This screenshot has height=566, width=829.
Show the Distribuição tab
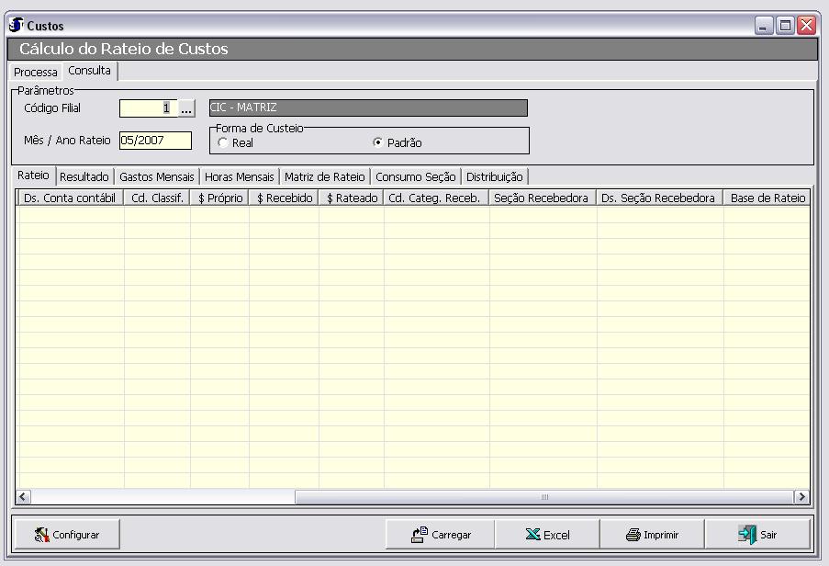pyautogui.click(x=494, y=176)
